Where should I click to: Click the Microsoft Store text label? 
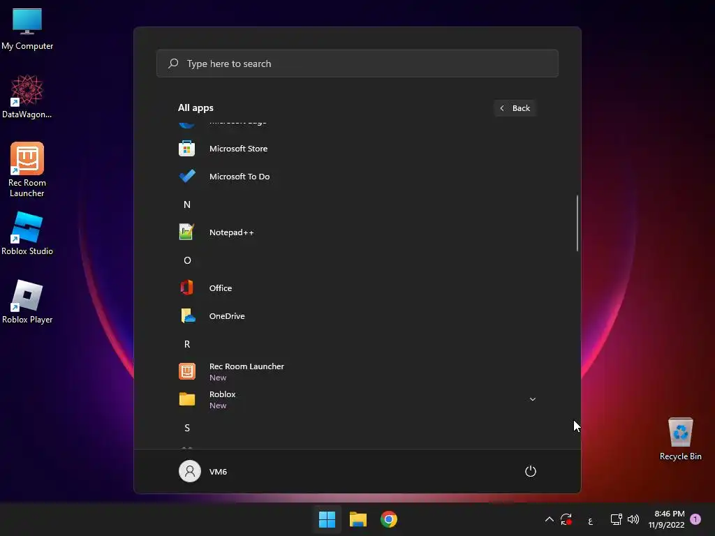[x=239, y=149]
